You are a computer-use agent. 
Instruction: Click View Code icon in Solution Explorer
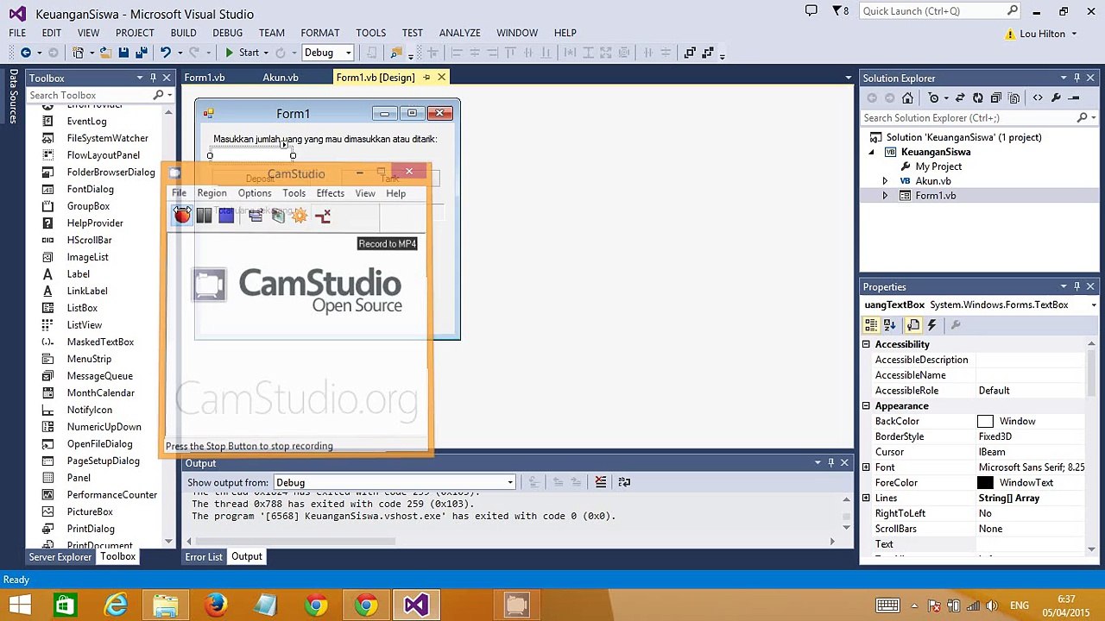tap(1038, 98)
